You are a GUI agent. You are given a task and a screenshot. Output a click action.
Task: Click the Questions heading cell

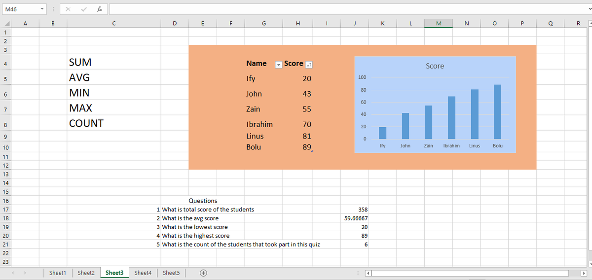[x=203, y=201]
